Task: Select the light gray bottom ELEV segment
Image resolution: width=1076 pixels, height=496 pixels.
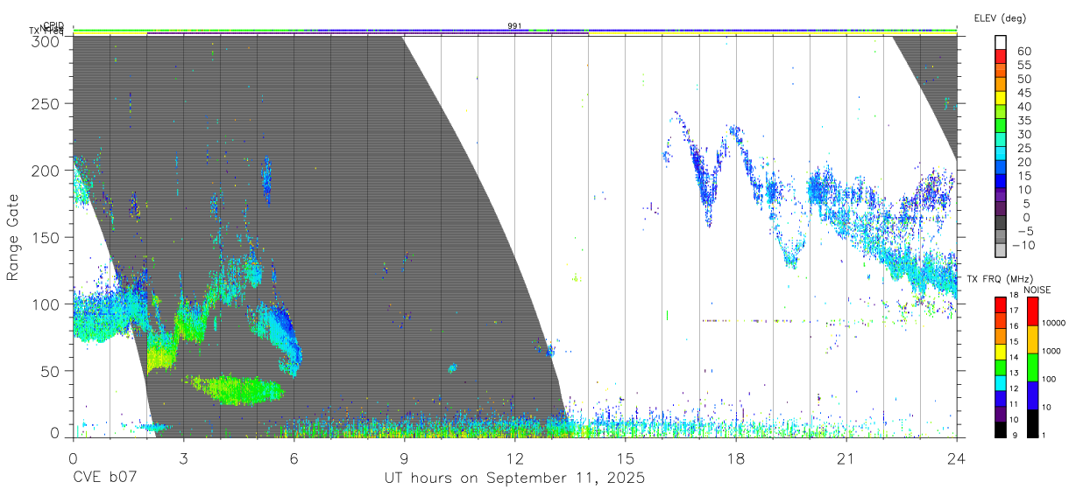Action: pyautogui.click(x=1001, y=250)
